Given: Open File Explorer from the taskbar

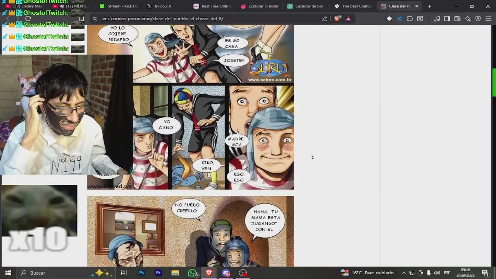Looking at the screenshot, I should (175, 273).
